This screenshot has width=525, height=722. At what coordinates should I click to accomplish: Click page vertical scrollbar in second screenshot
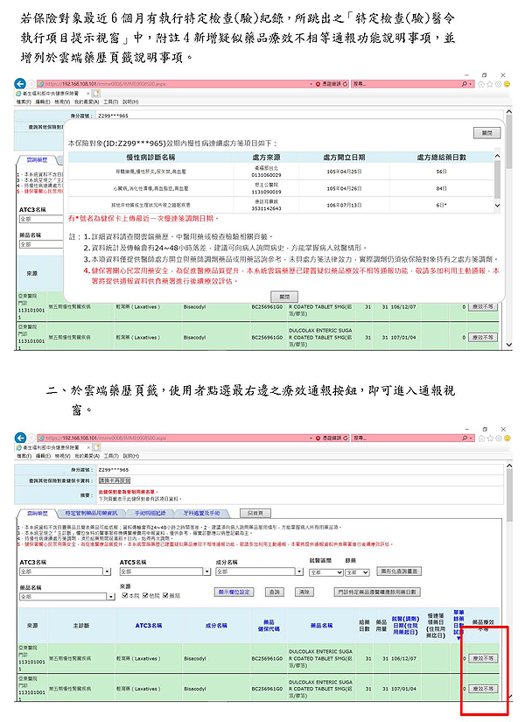click(509, 582)
